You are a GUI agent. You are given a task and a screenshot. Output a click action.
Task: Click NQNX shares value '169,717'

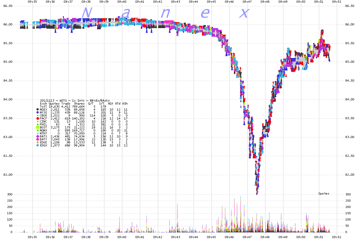tap(78, 130)
